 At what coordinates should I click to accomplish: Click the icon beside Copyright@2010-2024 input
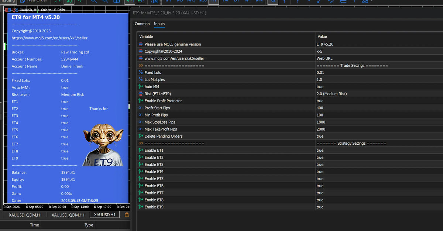[141, 51]
